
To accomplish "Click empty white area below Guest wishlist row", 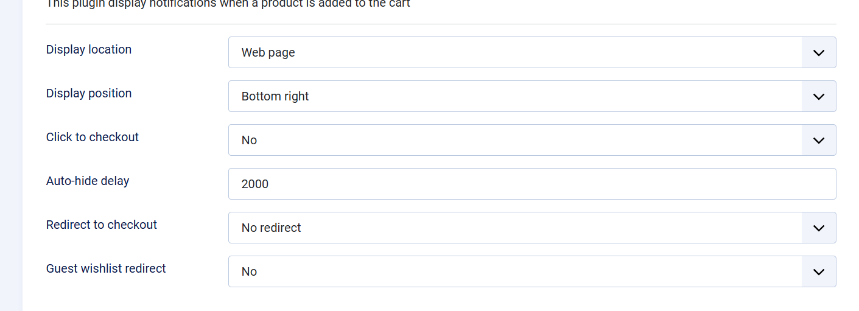I will point(426,299).
